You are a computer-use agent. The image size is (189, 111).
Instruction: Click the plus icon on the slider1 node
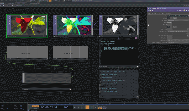coord(70,89)
